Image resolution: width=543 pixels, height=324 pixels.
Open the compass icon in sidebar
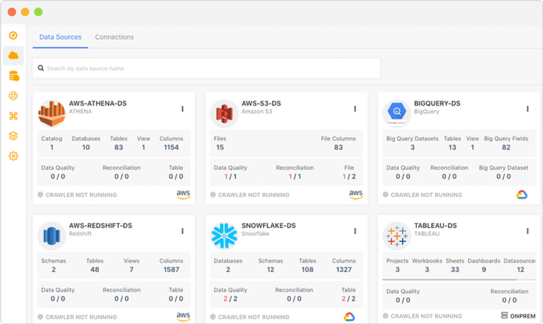click(x=13, y=35)
